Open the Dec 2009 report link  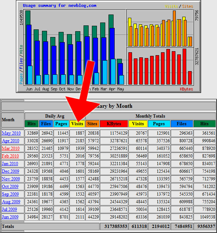click(x=11, y=171)
